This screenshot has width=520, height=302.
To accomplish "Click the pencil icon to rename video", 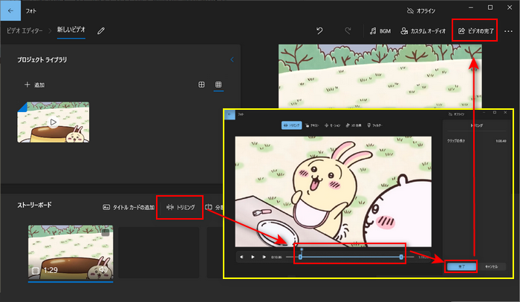I will tap(101, 31).
